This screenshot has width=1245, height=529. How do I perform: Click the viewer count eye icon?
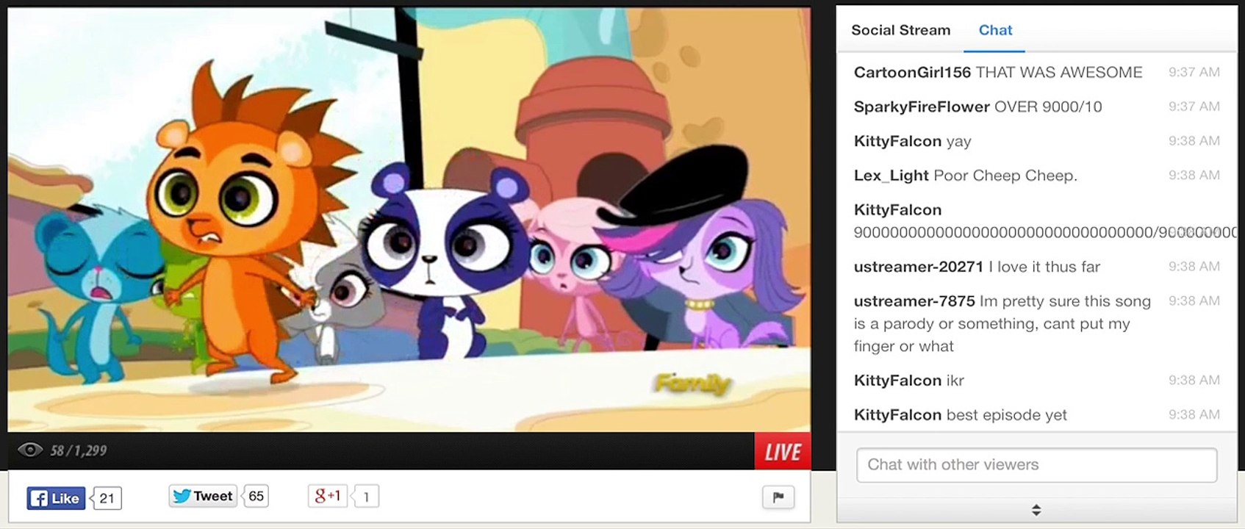[30, 450]
